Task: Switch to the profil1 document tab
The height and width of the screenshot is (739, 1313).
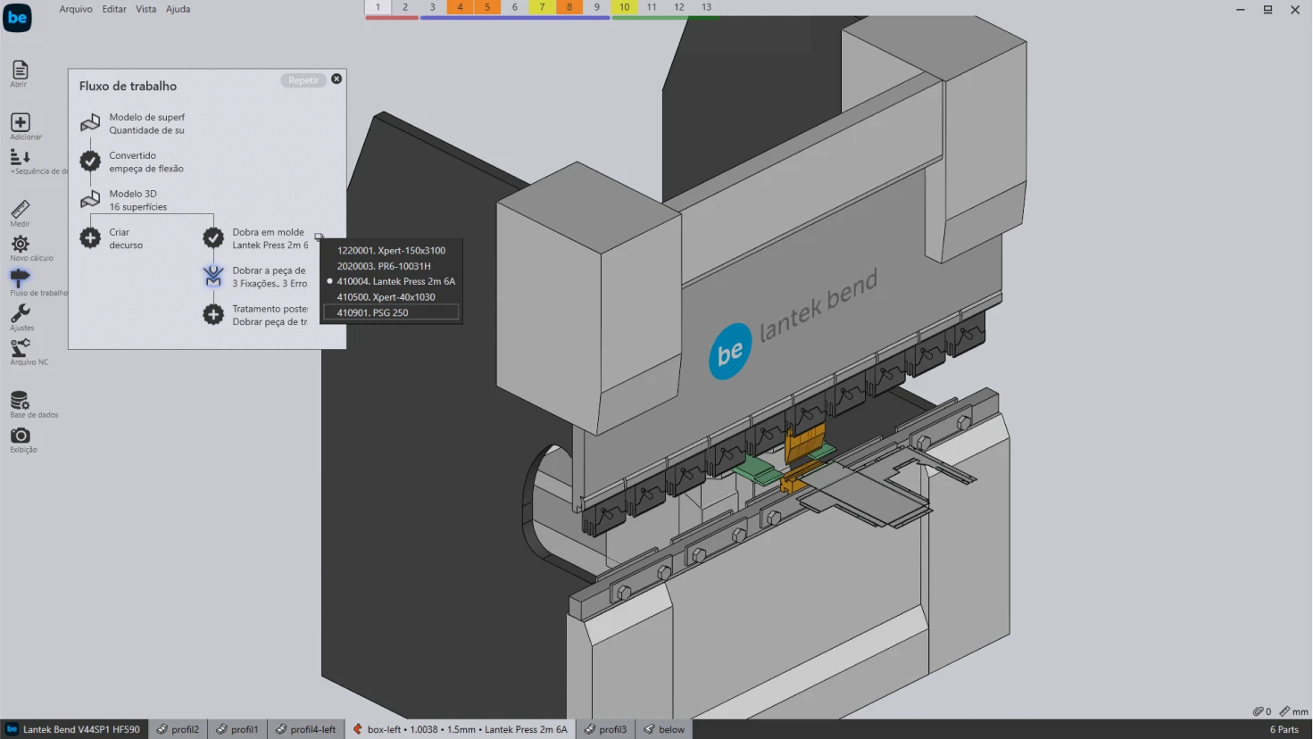Action: pyautogui.click(x=237, y=729)
